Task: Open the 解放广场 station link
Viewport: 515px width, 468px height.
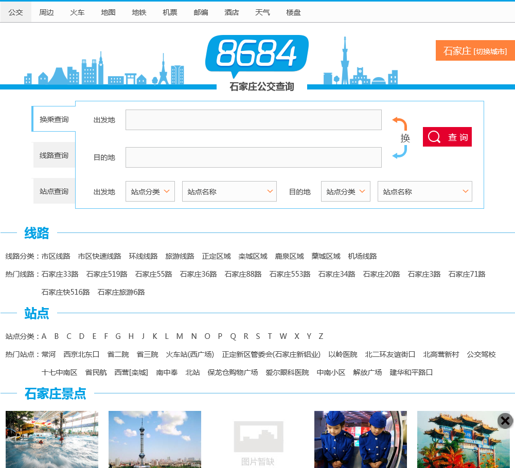Action: [x=367, y=372]
